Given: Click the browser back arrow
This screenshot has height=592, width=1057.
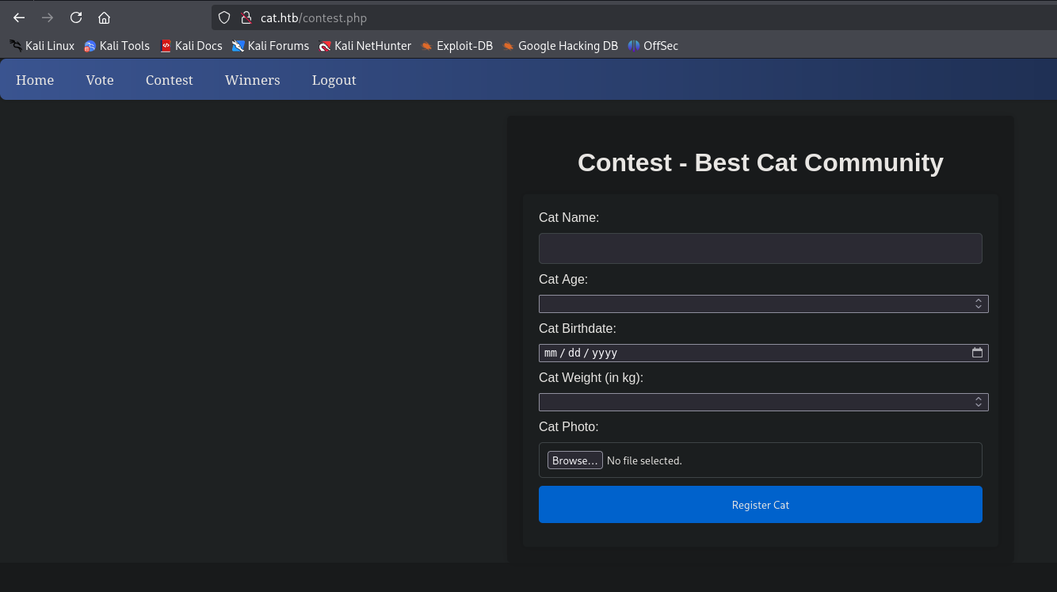Looking at the screenshot, I should [x=19, y=17].
